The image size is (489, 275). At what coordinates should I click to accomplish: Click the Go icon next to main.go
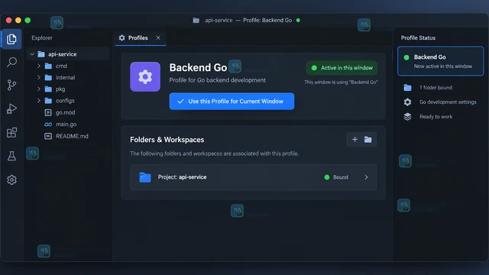[x=48, y=125]
